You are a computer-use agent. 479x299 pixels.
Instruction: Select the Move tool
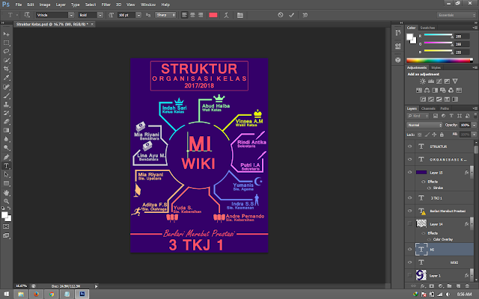[6, 34]
